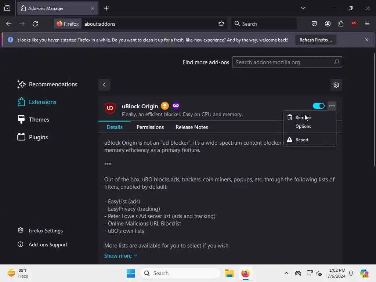Go back to the extensions list
Viewport: 376px width, 282px height.
[104, 85]
